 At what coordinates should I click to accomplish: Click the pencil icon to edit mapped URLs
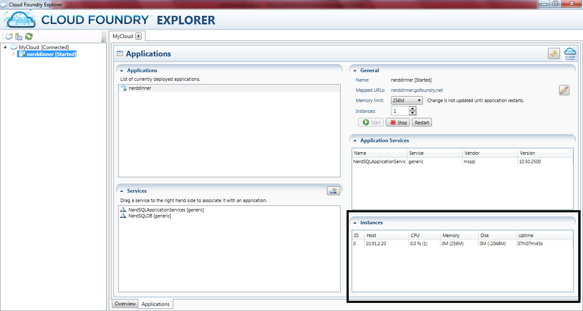click(564, 90)
